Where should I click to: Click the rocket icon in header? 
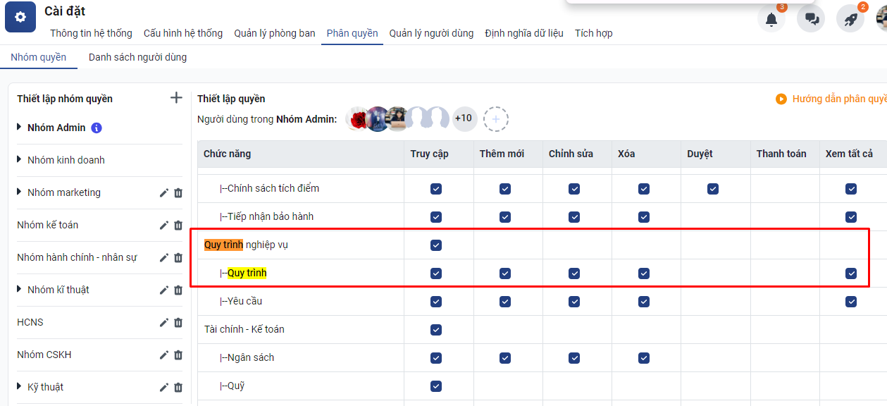850,19
